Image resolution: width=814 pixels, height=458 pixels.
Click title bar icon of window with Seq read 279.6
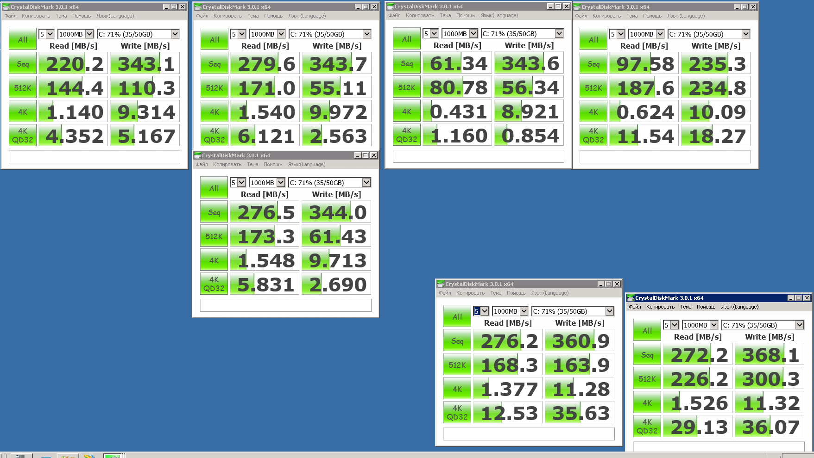click(x=198, y=7)
